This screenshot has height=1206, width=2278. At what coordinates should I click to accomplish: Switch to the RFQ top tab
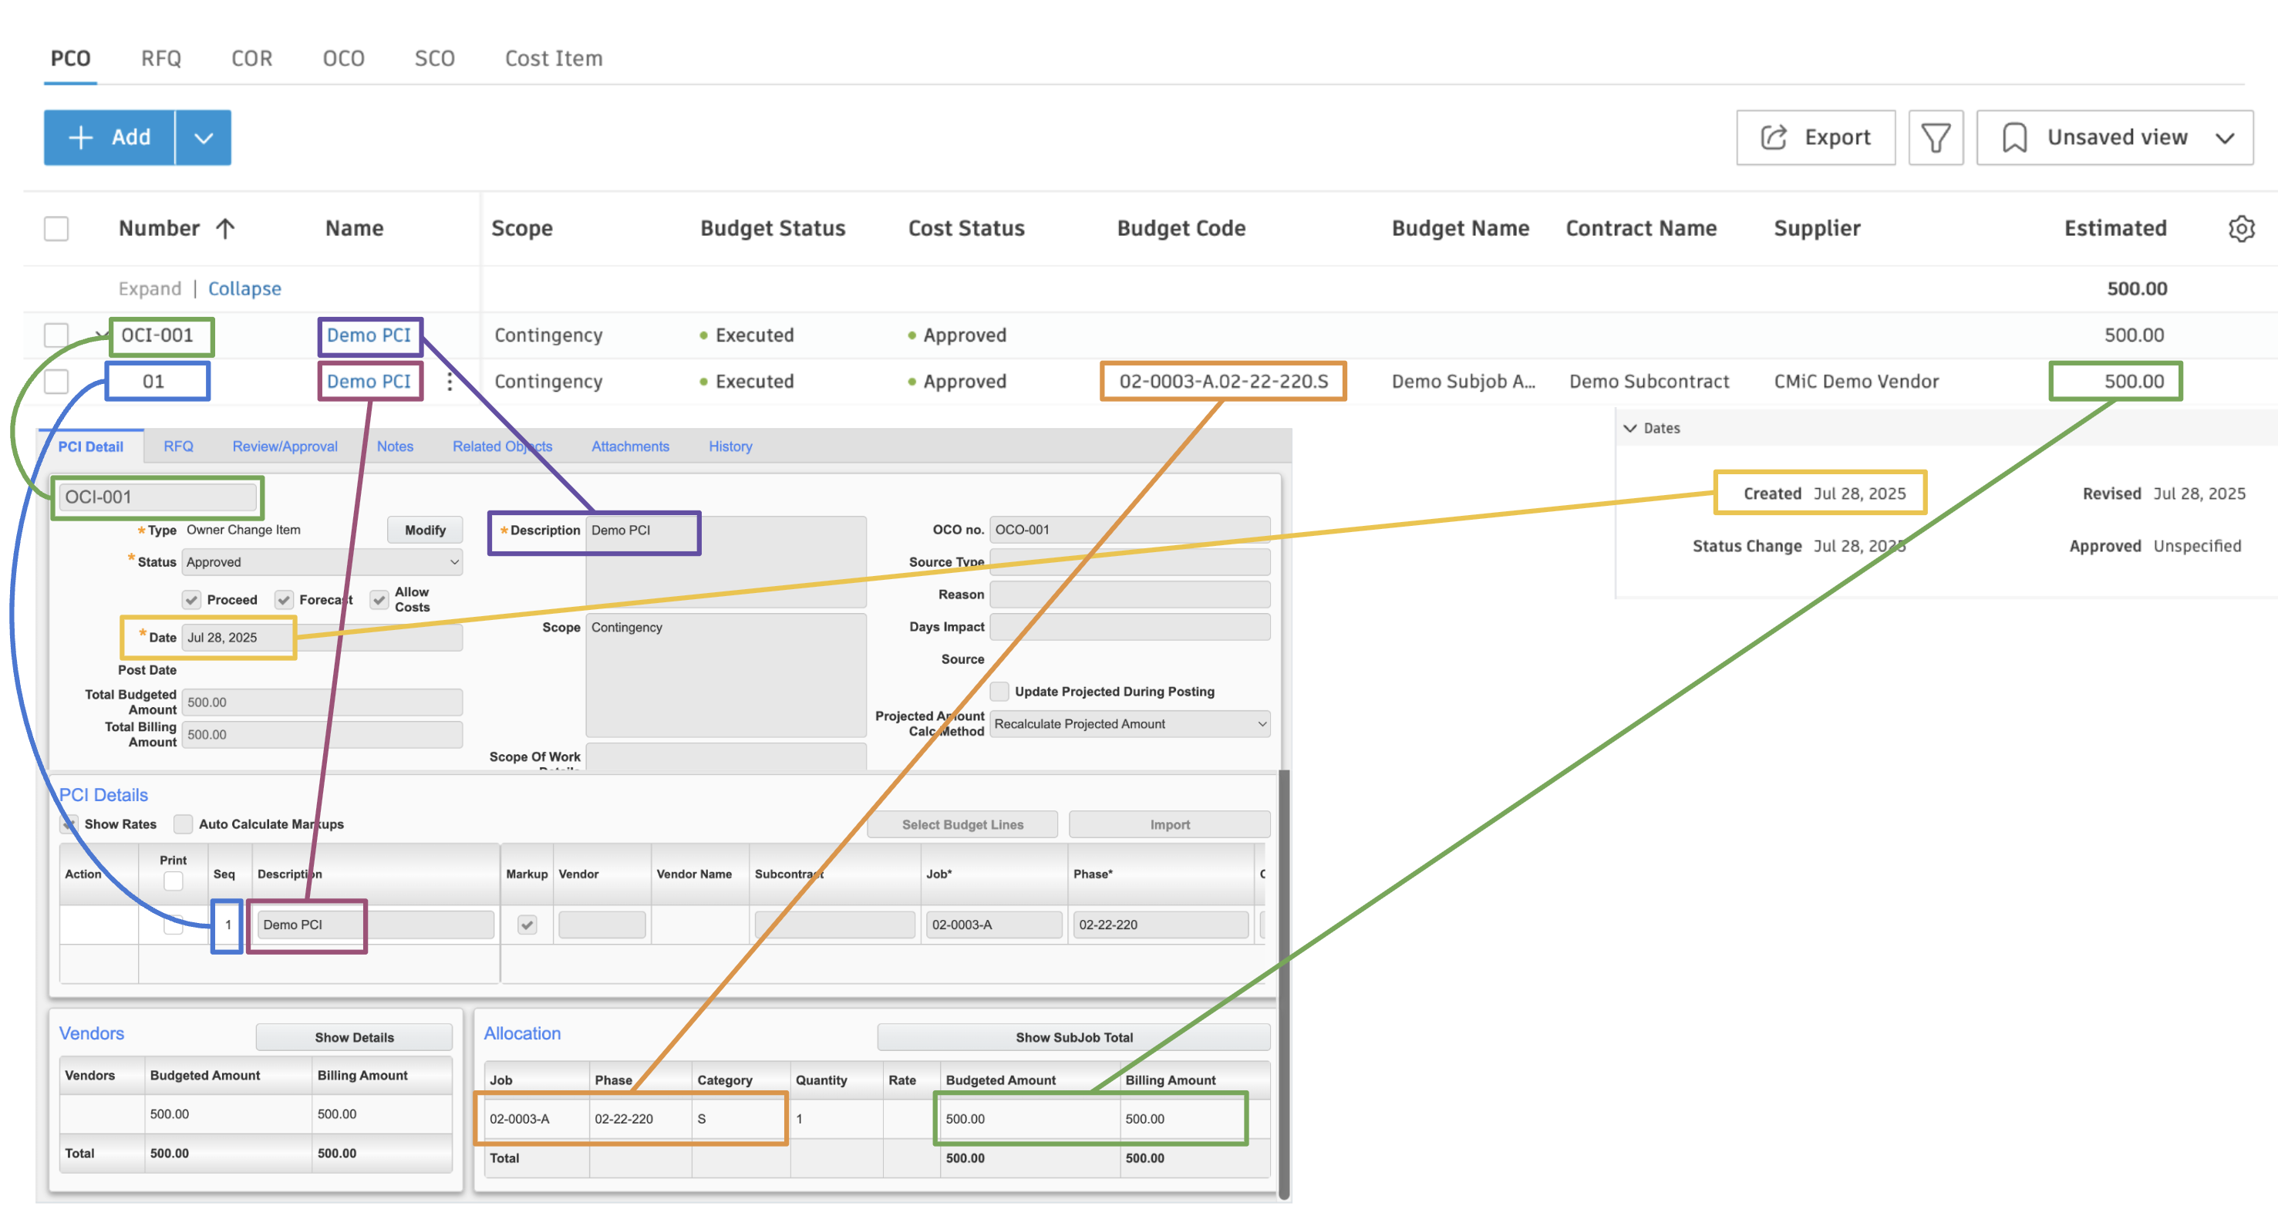point(161,59)
